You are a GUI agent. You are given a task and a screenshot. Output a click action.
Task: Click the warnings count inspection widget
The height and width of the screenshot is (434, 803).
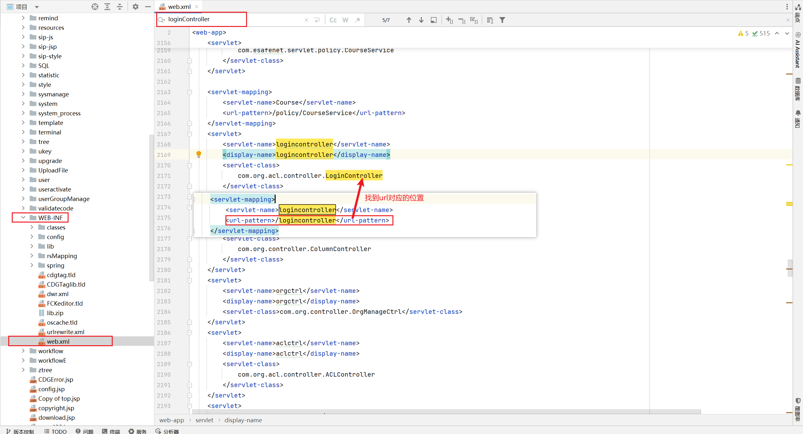(743, 33)
